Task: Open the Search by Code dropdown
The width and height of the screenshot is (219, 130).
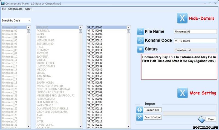Action: pos(16,20)
